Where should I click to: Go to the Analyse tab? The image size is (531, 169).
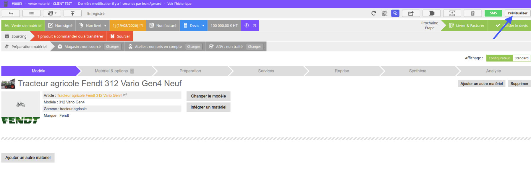pos(493,71)
